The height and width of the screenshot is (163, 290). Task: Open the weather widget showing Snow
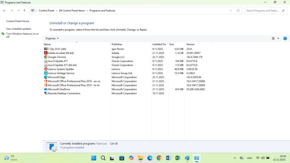(11, 158)
